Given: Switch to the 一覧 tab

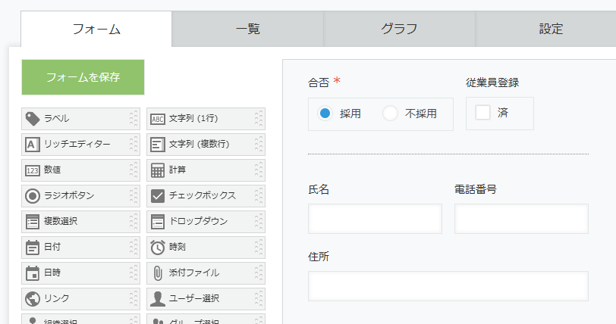Looking at the screenshot, I should (x=247, y=29).
